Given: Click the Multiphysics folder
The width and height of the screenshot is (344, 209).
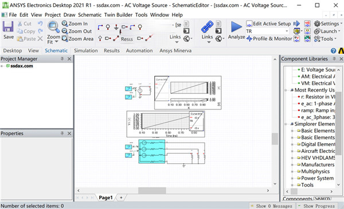Looking at the screenshot, I should click(x=313, y=171).
